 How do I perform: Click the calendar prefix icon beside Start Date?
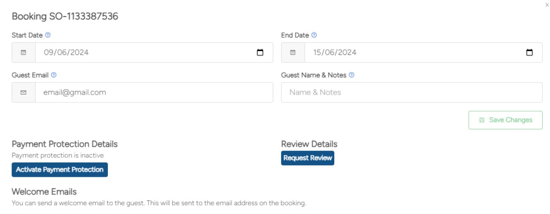click(24, 53)
